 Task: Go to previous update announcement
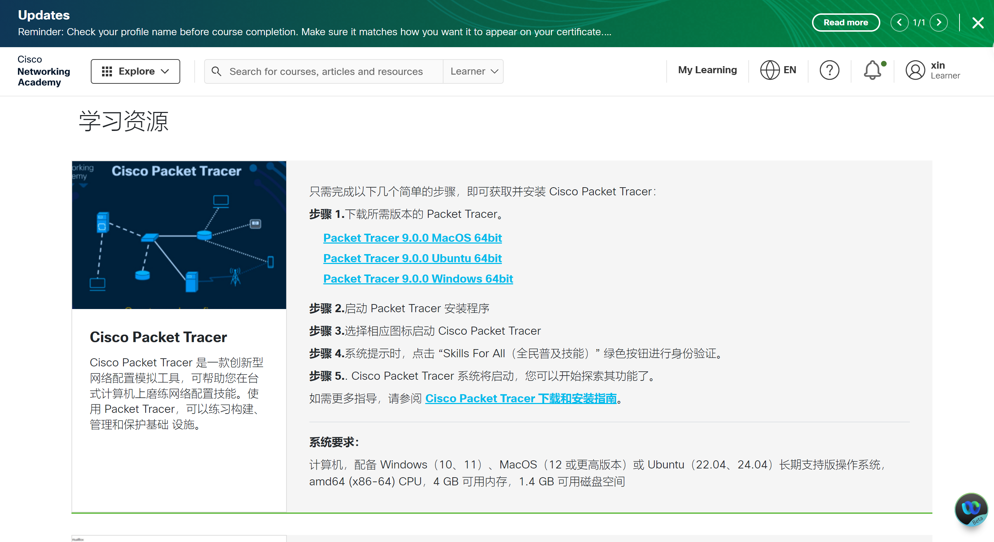899,23
